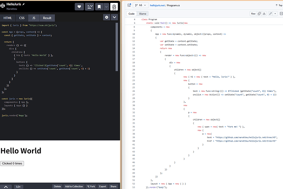Click the Delete button in the CodePen footer
The width and height of the screenshot is (283, 189).
(57, 187)
